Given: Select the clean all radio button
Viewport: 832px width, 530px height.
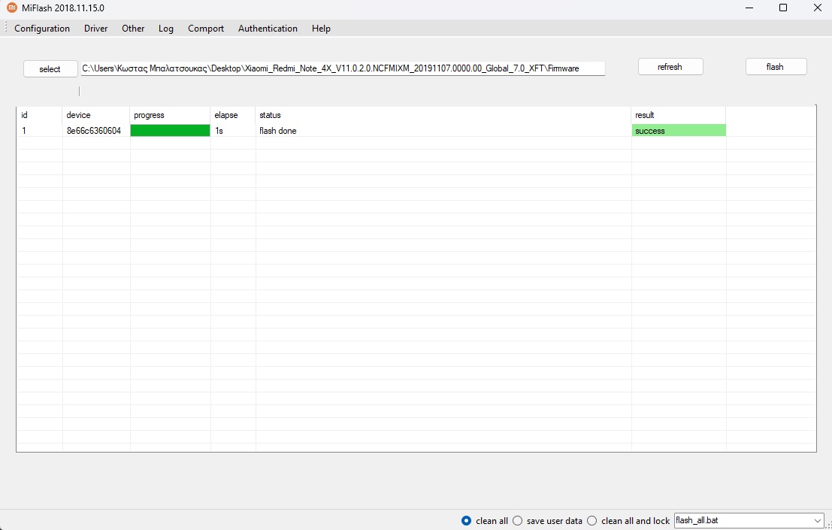Looking at the screenshot, I should (466, 521).
